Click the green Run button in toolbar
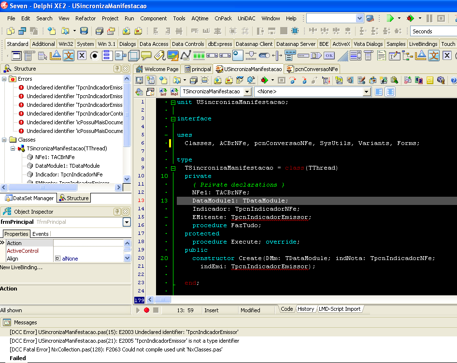Viewport: 457px width, 363px height. [390, 18]
